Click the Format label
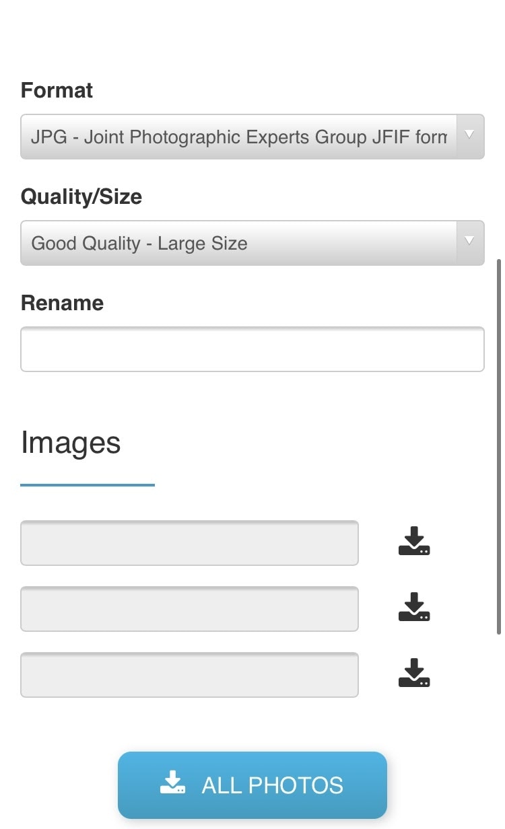The height and width of the screenshot is (829, 505). click(57, 91)
